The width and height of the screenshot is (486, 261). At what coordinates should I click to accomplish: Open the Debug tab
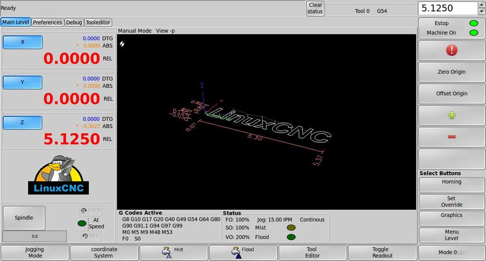74,22
